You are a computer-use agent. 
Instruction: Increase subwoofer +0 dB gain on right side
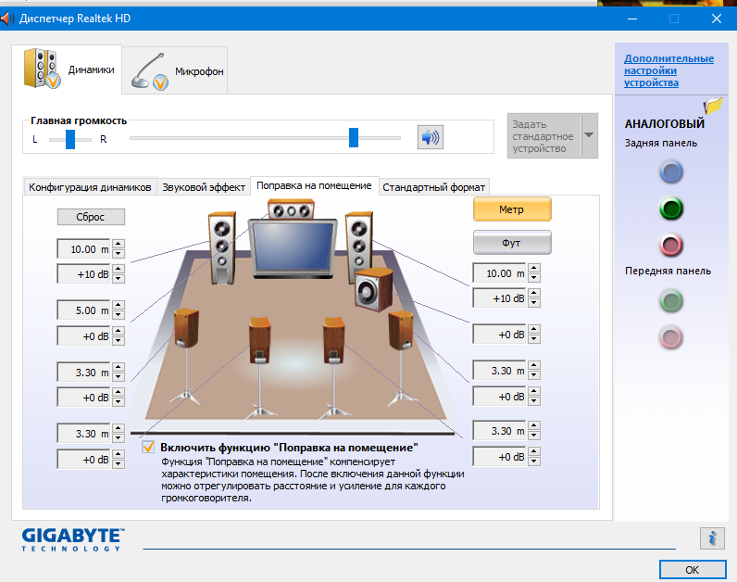tap(534, 329)
